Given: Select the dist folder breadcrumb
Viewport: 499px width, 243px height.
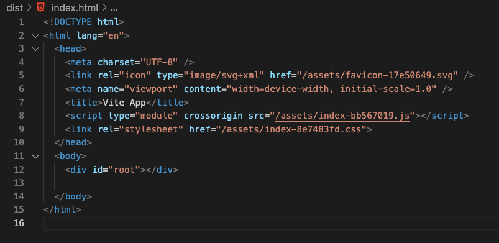Looking at the screenshot, I should (15, 7).
